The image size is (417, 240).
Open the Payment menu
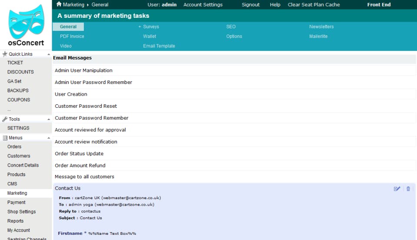17,203
